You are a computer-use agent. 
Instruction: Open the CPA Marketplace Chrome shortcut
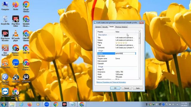click(16, 94)
